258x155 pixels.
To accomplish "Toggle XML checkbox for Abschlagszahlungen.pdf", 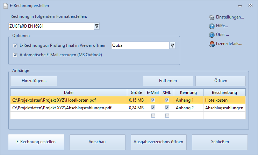I will point(167,108).
